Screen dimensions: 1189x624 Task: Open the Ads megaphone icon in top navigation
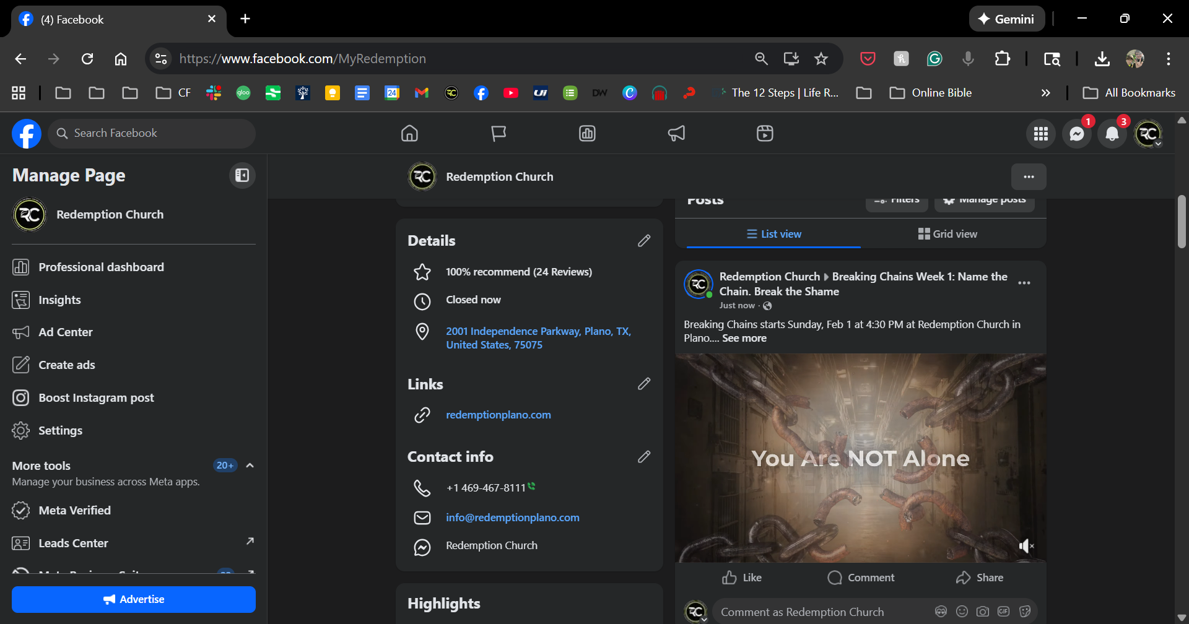[x=676, y=133]
